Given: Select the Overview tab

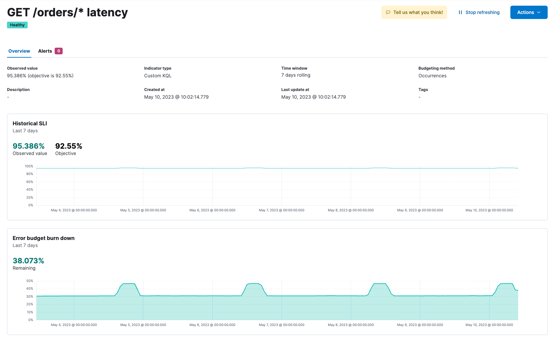Looking at the screenshot, I should coord(19,51).
